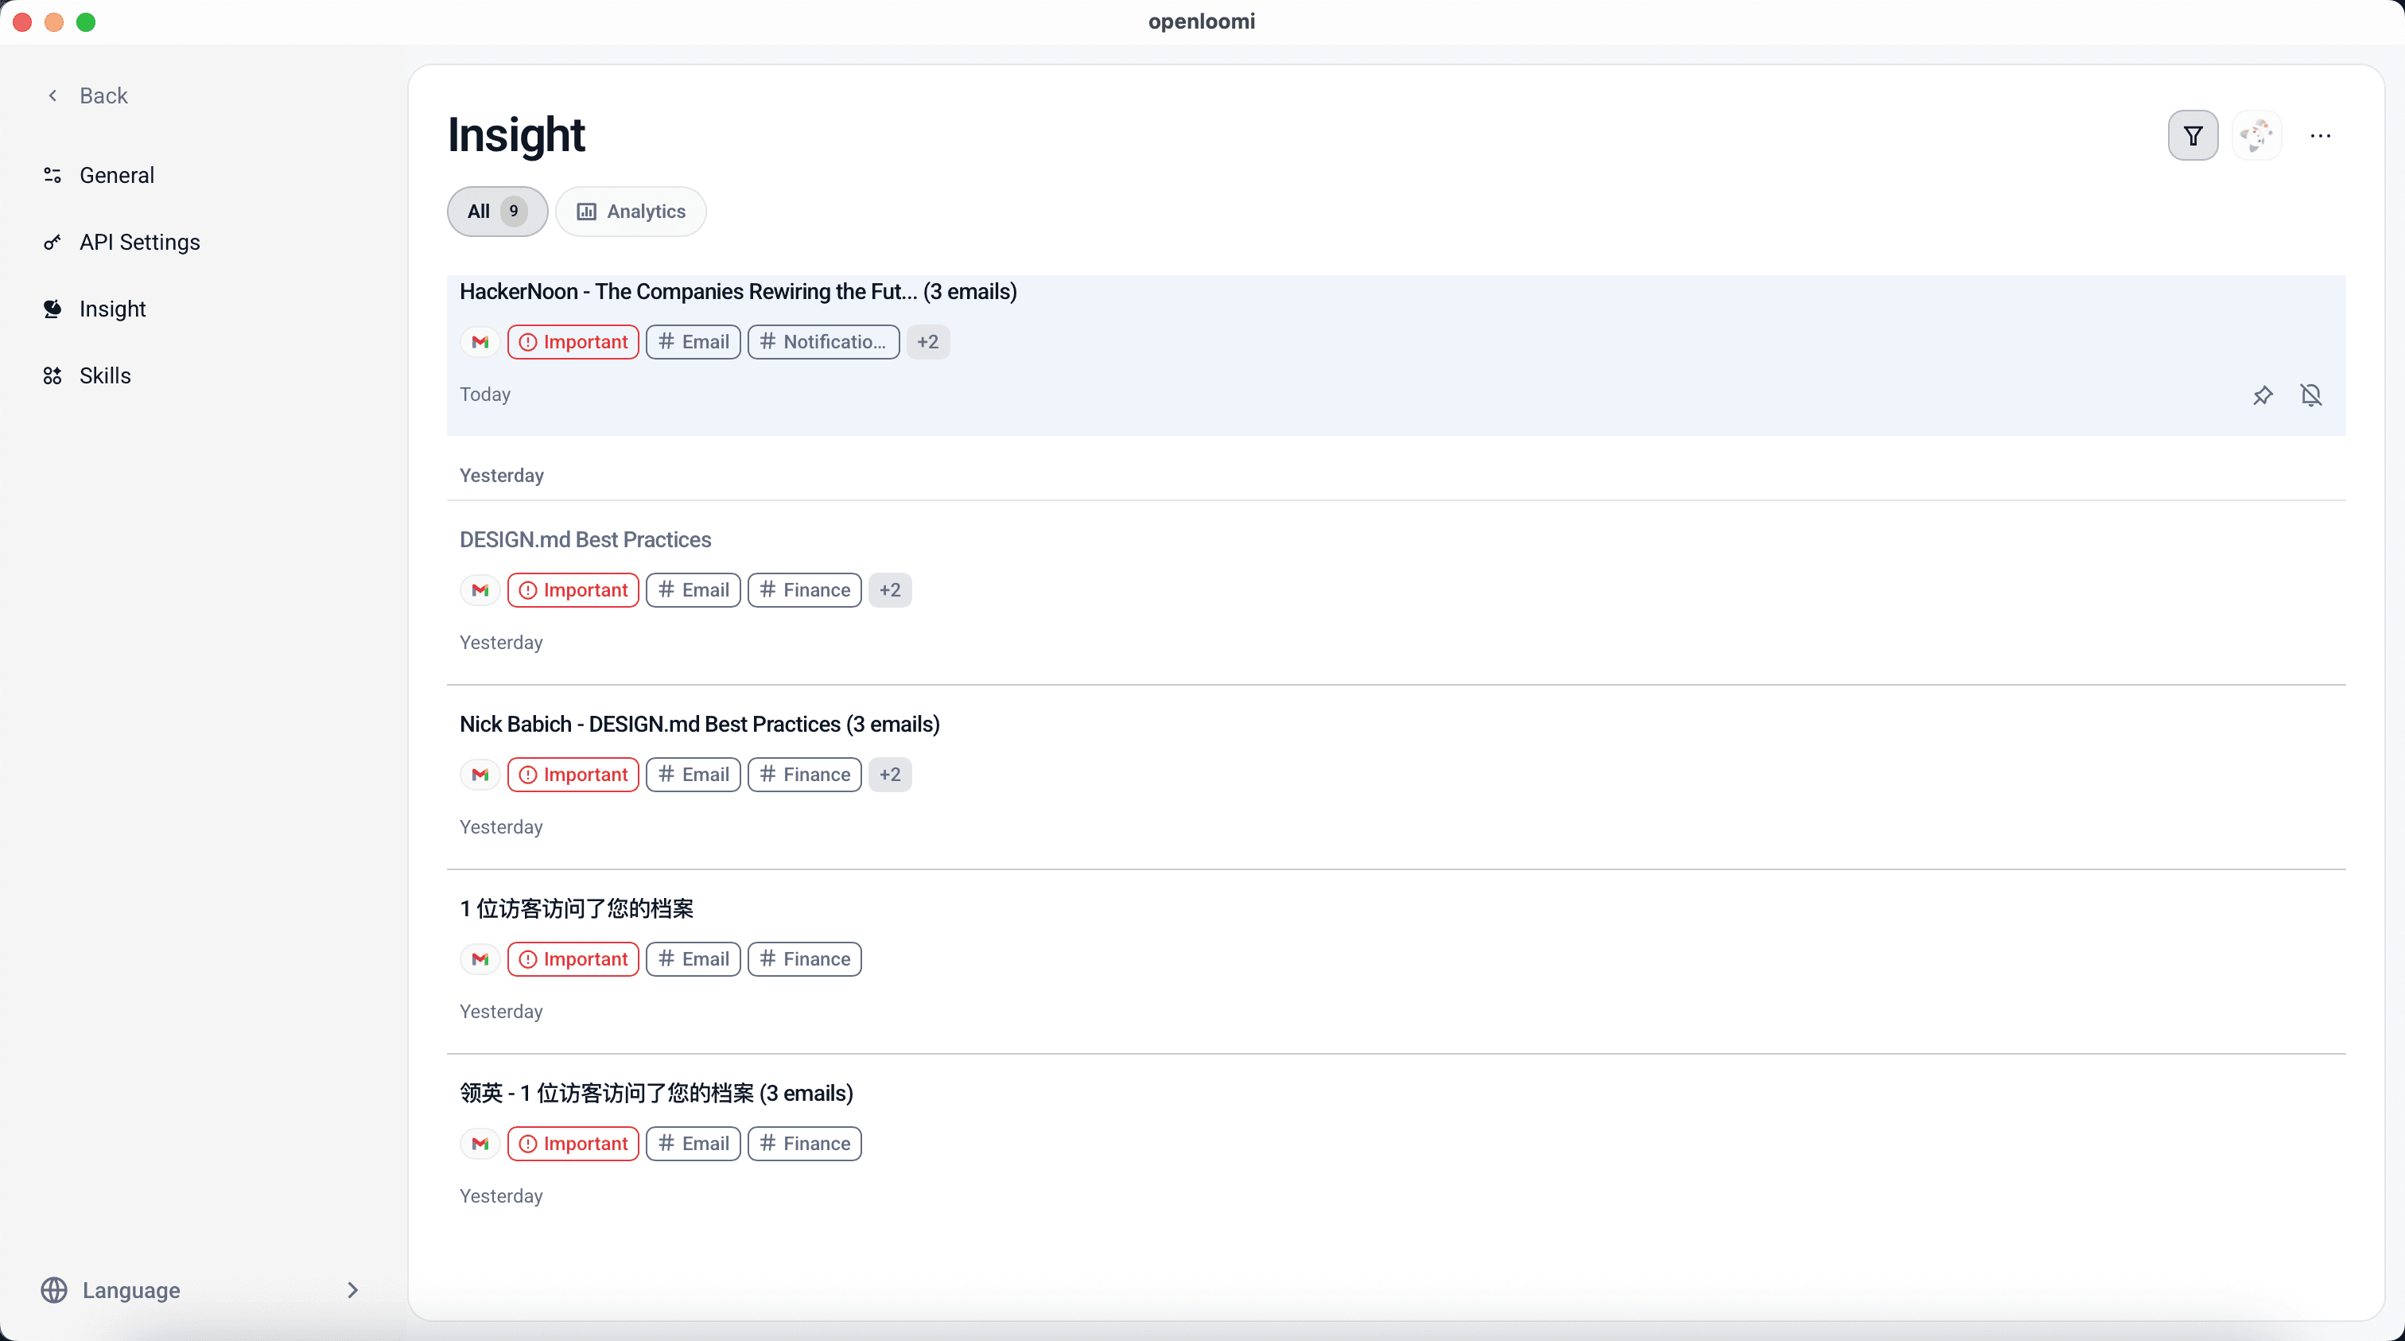Switch to the Analytics tab
This screenshot has width=2405, height=1341.
click(631, 212)
